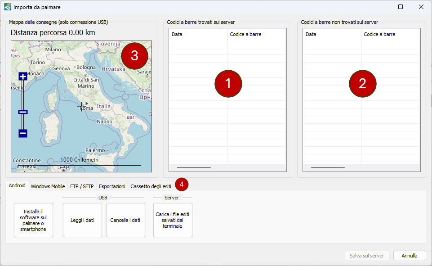Click the Cancella i dati button
The width and height of the screenshot is (432, 266).
125,220
